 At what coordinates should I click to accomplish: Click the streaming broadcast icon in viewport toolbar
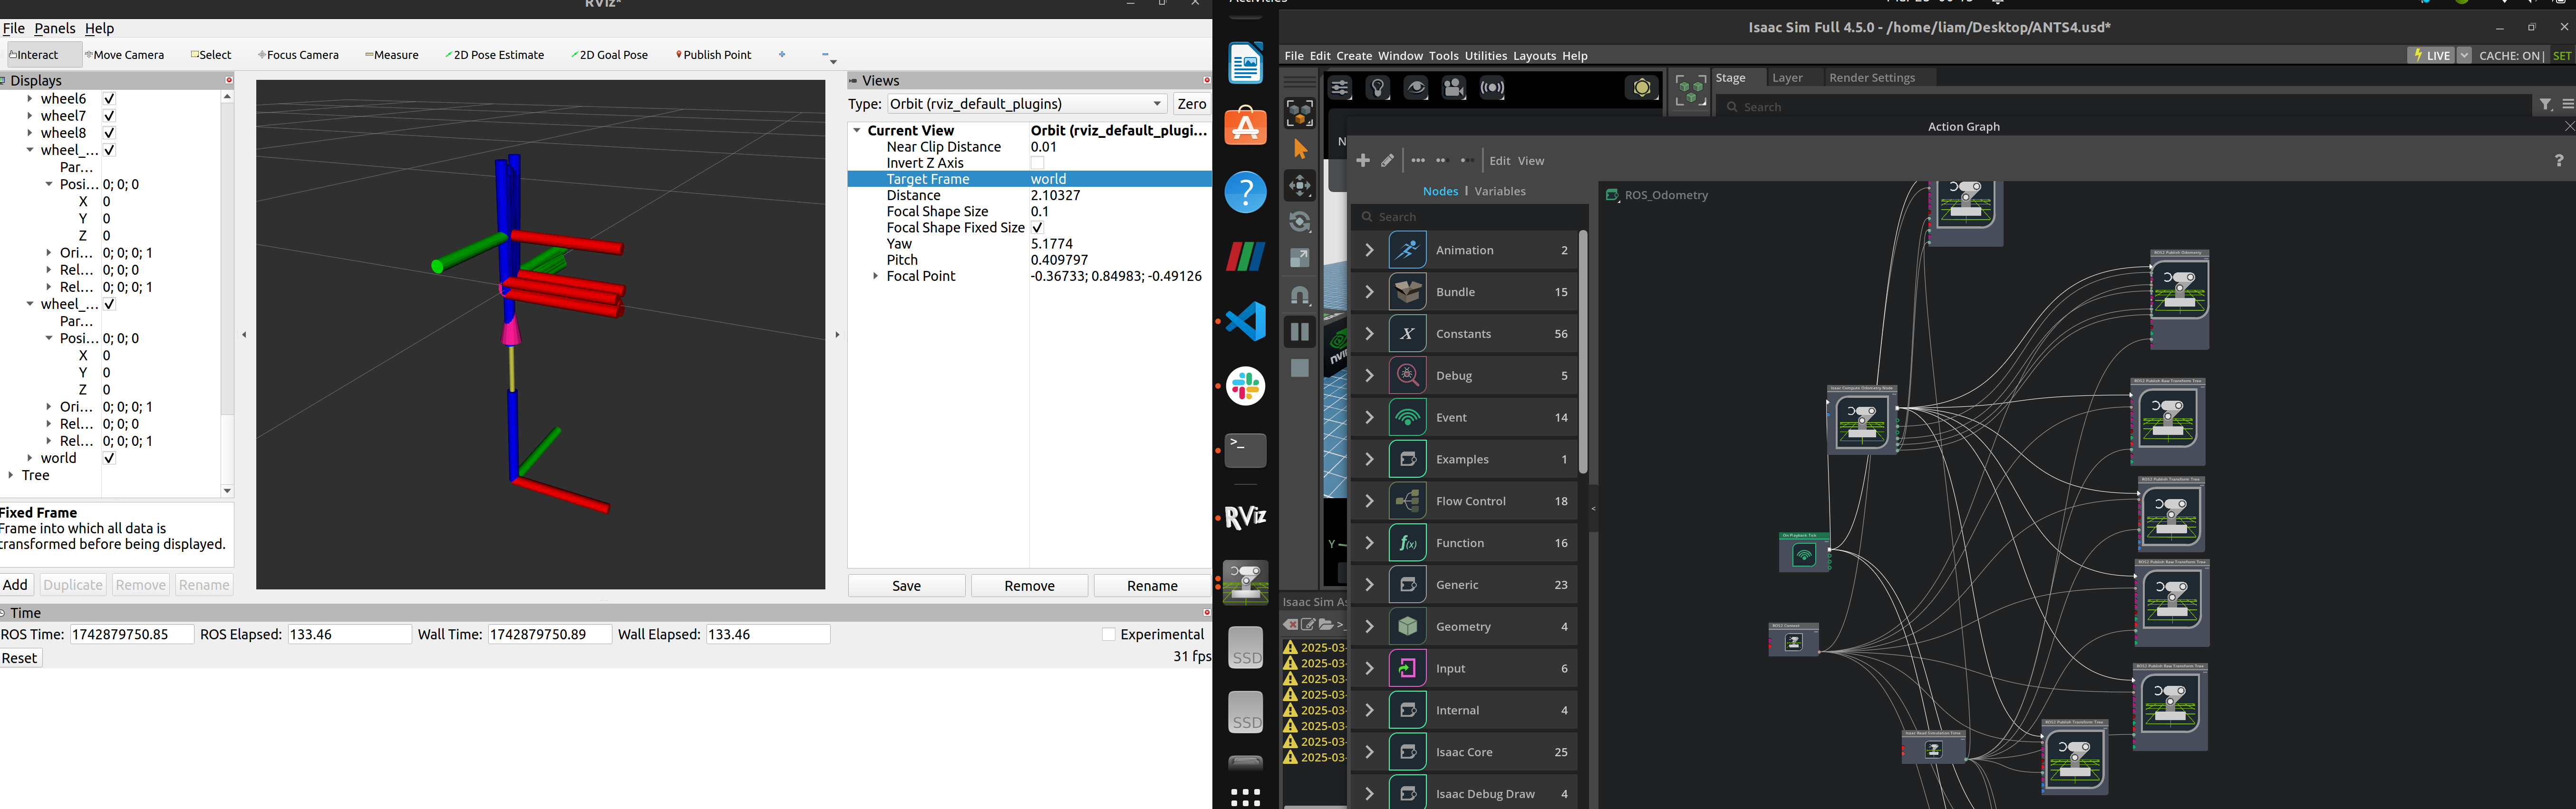click(1492, 88)
